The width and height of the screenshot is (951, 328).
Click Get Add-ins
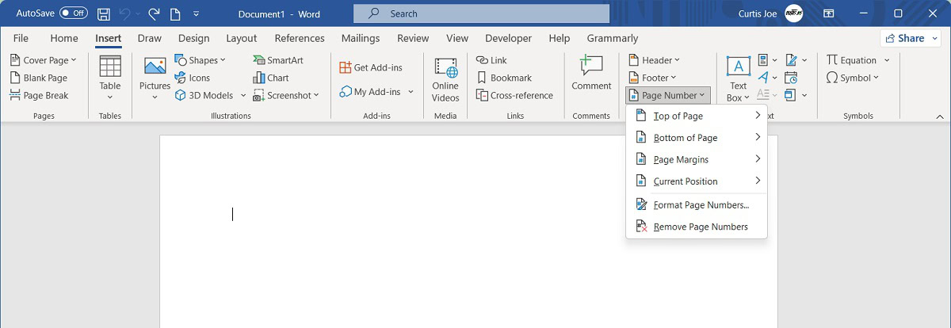(x=371, y=67)
